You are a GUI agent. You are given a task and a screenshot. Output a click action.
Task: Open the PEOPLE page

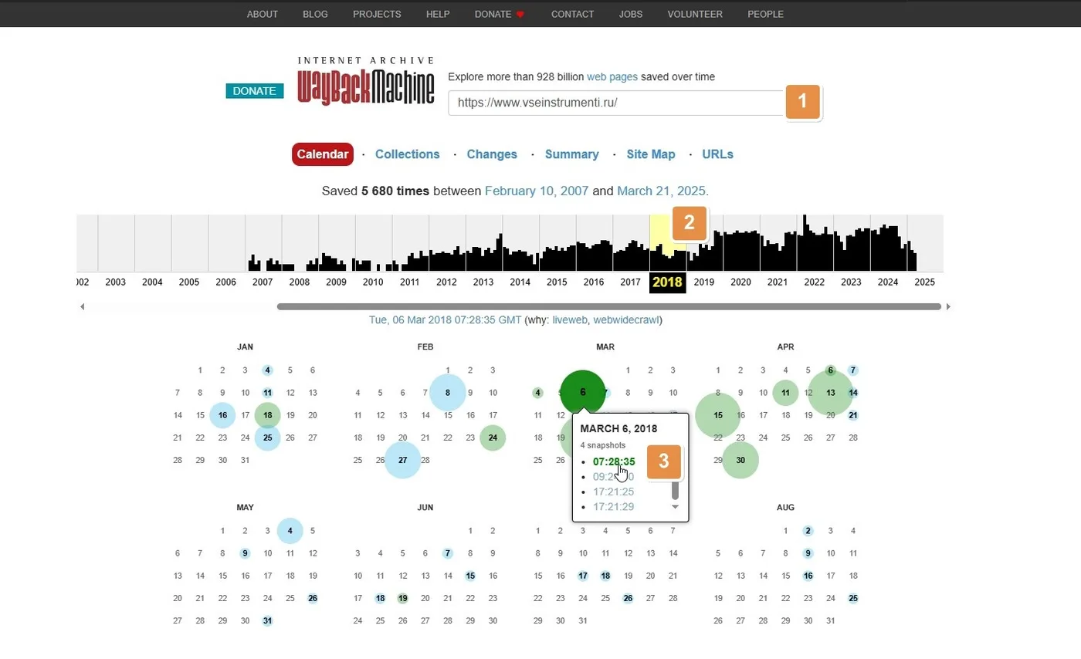tap(765, 14)
